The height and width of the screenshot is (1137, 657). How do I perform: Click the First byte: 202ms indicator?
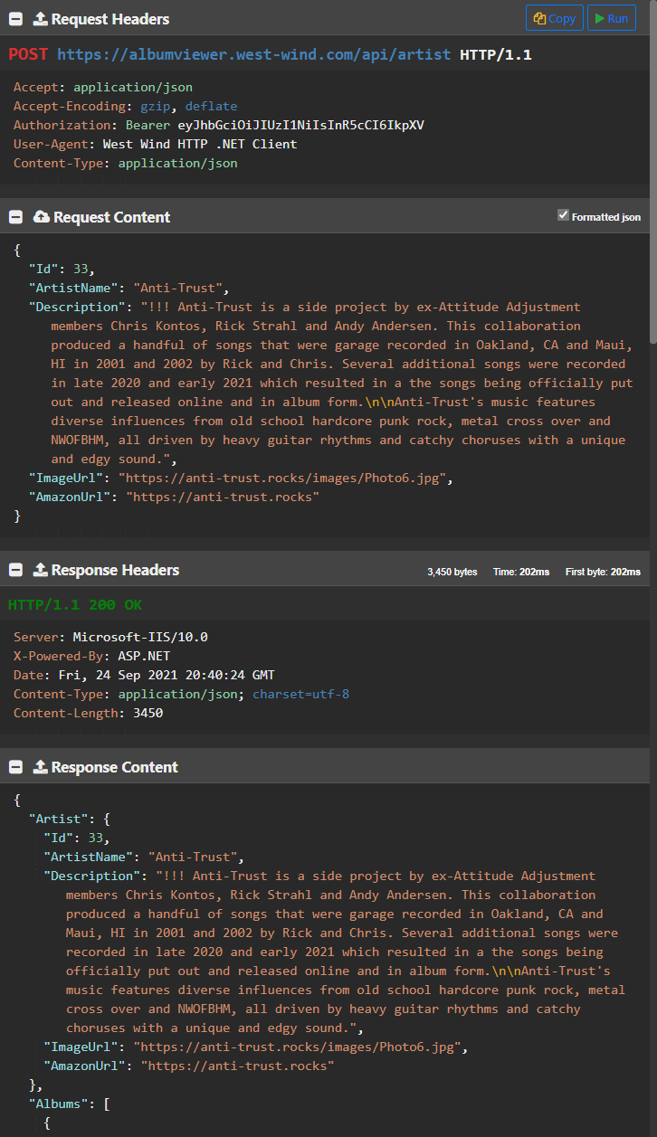(603, 572)
